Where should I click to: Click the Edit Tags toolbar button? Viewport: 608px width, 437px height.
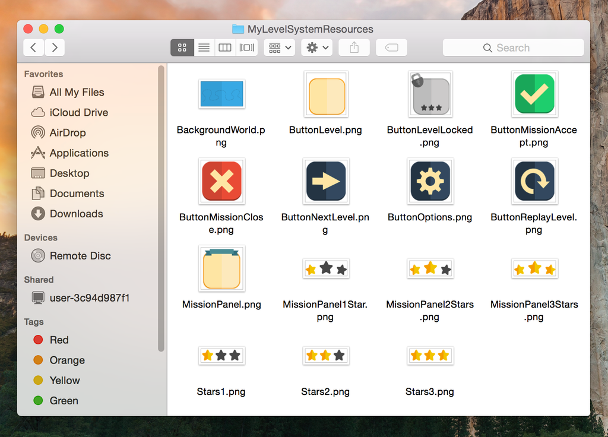coord(391,47)
